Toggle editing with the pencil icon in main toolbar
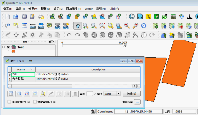The image size is (198, 115). (x=8, y=35)
